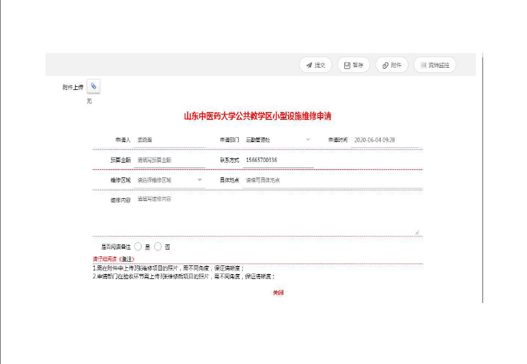Click the red title 山东中医药大学公共教学区小型设施维修申请

pos(258,116)
